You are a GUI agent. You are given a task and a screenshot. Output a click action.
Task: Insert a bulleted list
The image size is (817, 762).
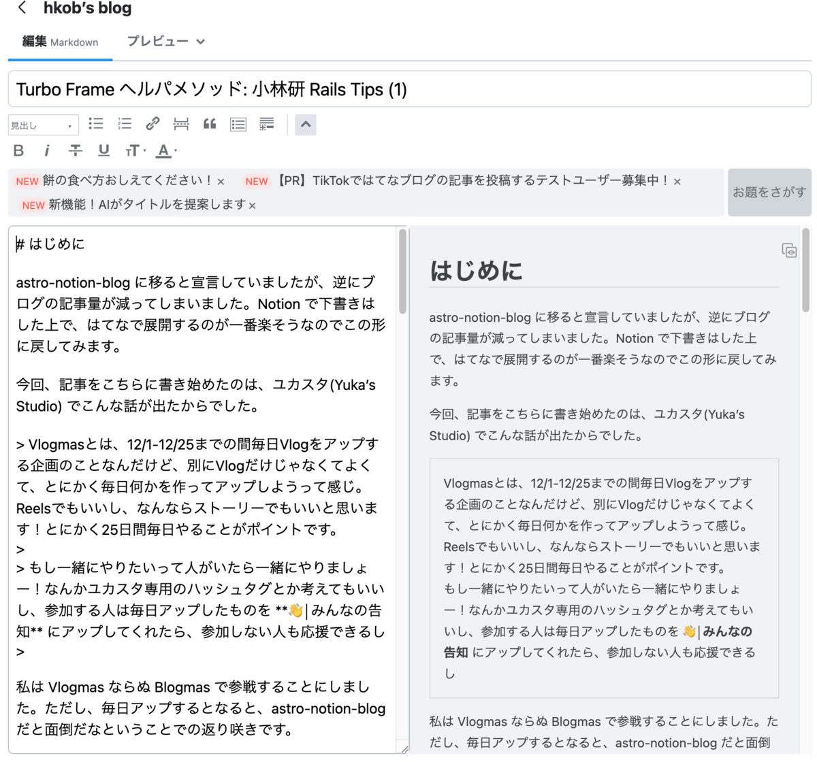pyautogui.click(x=96, y=124)
